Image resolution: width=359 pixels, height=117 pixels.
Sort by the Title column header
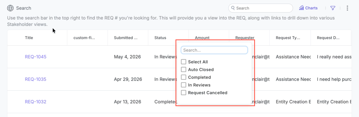(x=29, y=38)
